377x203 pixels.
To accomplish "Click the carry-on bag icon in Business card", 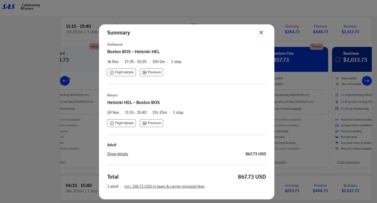I will (337, 102).
